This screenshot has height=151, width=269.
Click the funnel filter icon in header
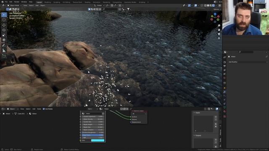[128, 9]
